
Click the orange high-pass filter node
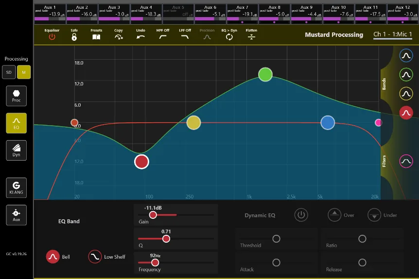click(74, 122)
